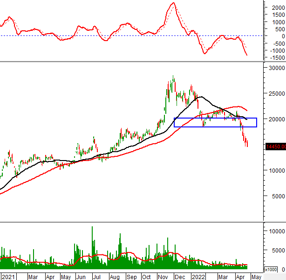Click the Oct month label on time axis

(x=146, y=277)
